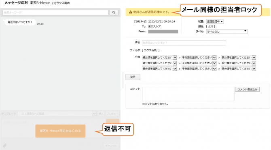This screenshot has width=271, height=150.
Task: Click the panel divider handle
Action: (x=123, y=80)
